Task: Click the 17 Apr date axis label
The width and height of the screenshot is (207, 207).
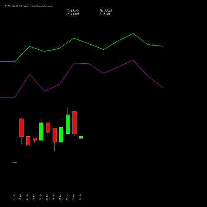Action: tap(20, 197)
